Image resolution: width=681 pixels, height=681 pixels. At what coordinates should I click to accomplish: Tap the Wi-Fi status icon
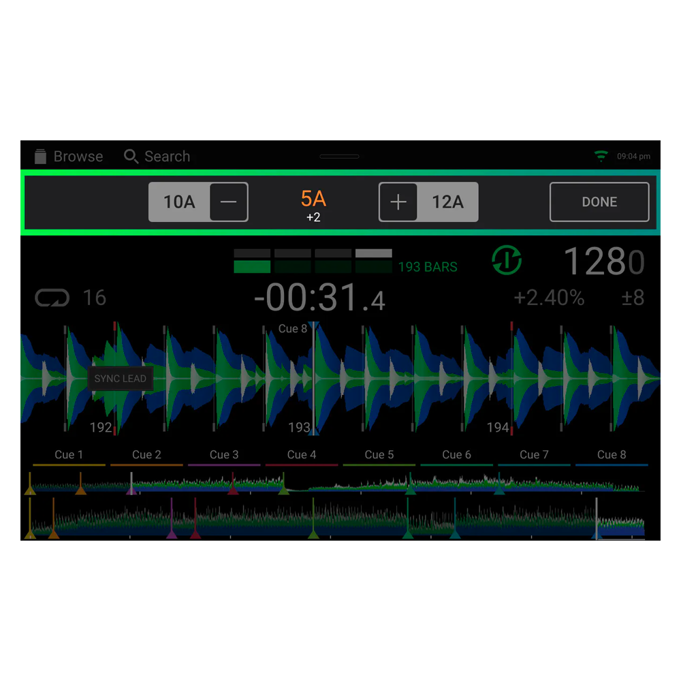[x=601, y=157]
